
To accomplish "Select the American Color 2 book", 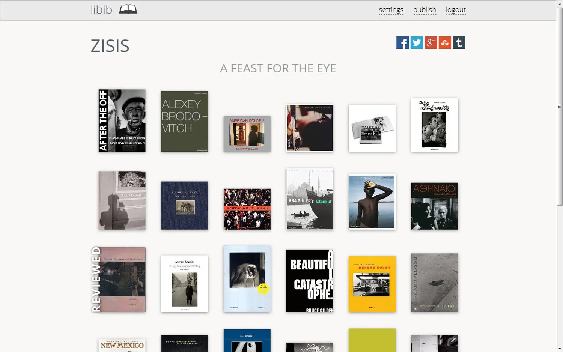I will point(247,134).
